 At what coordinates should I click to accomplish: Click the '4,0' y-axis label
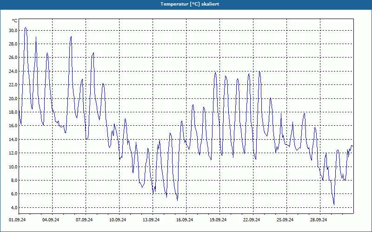(14, 207)
